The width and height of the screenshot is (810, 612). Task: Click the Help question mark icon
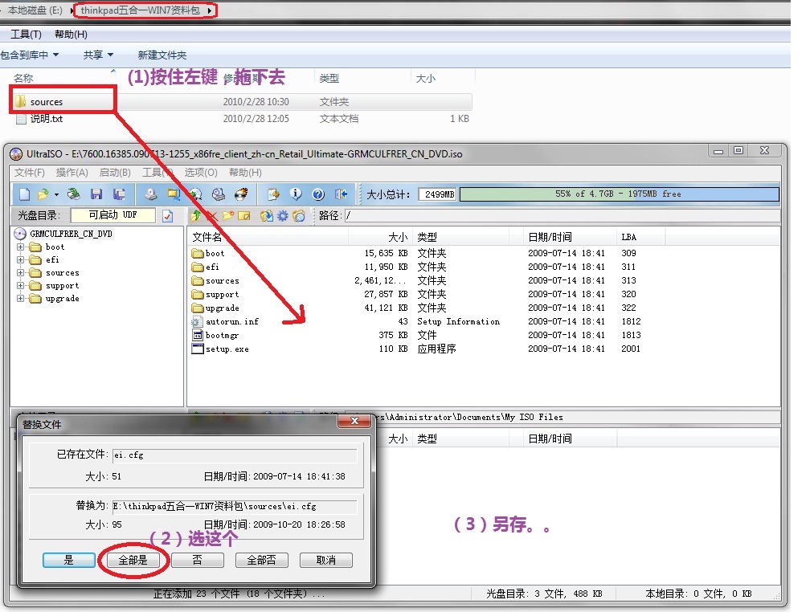[318, 194]
